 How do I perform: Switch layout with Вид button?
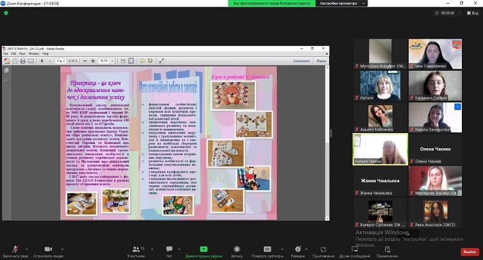click(x=473, y=12)
